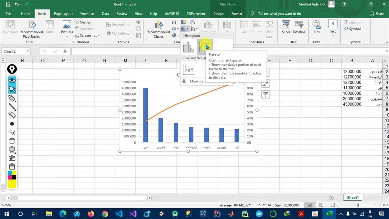
Task: Activate the arrow cursor tool in annotation toolbar
Action: coord(12,89)
